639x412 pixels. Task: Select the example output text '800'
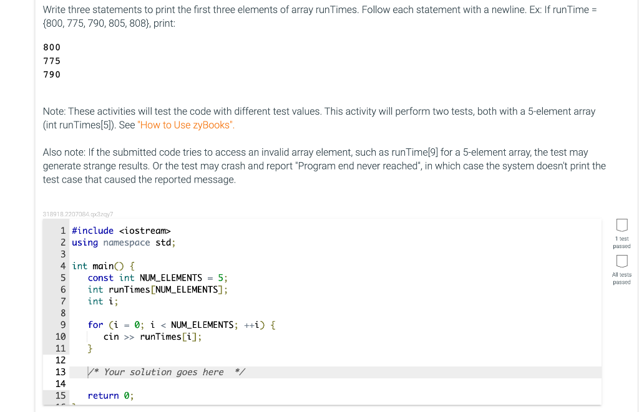coord(51,47)
